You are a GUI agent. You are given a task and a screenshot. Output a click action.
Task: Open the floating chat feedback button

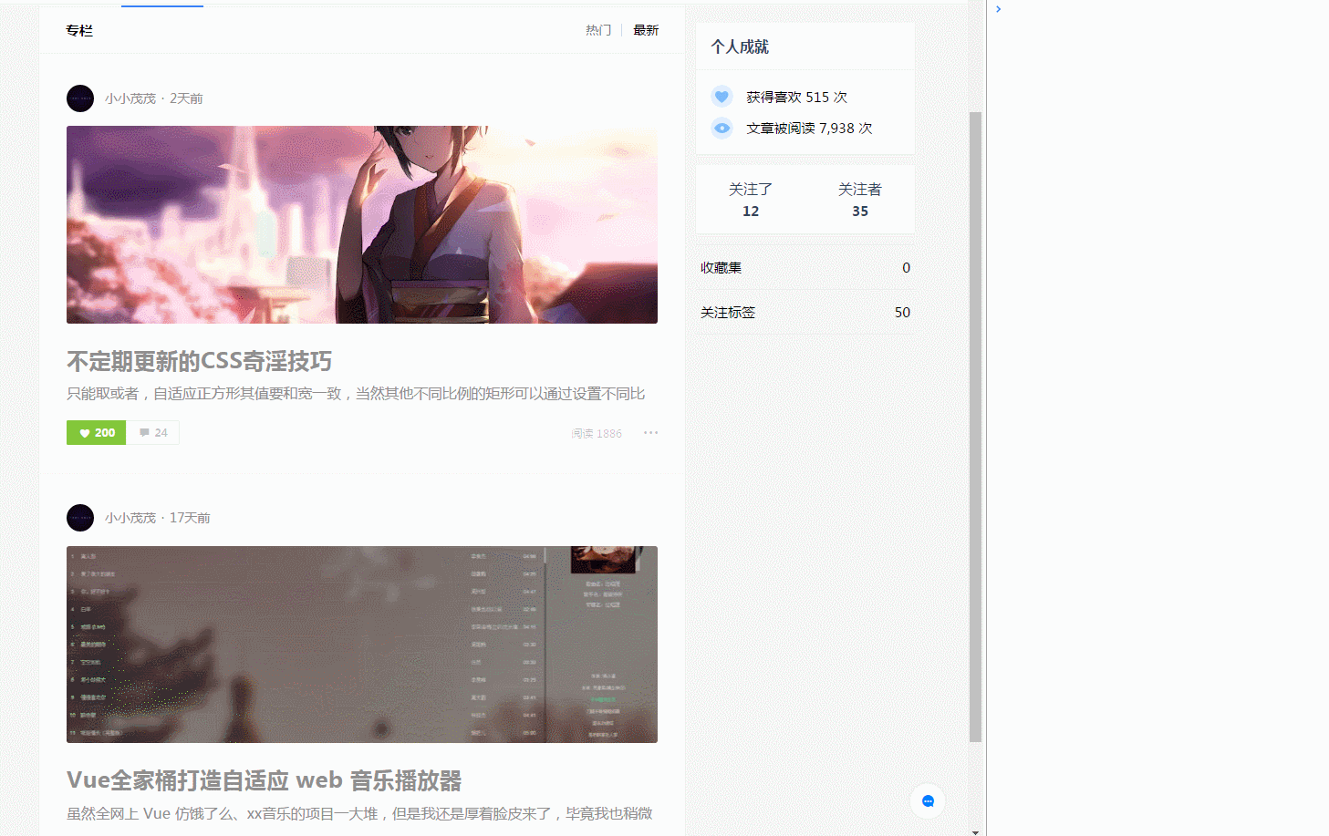928,801
